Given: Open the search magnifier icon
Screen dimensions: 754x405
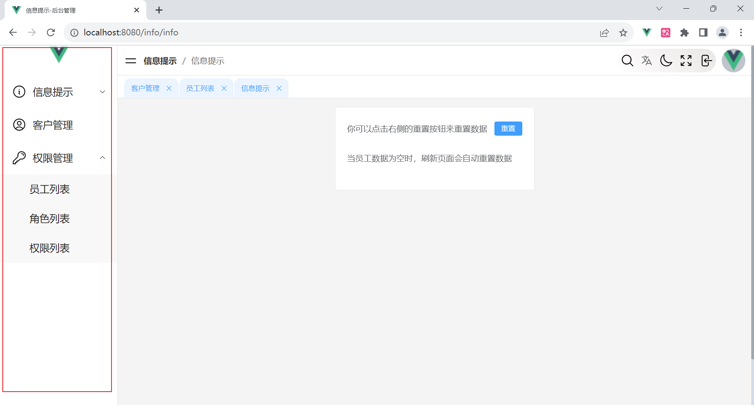Looking at the screenshot, I should coord(627,61).
